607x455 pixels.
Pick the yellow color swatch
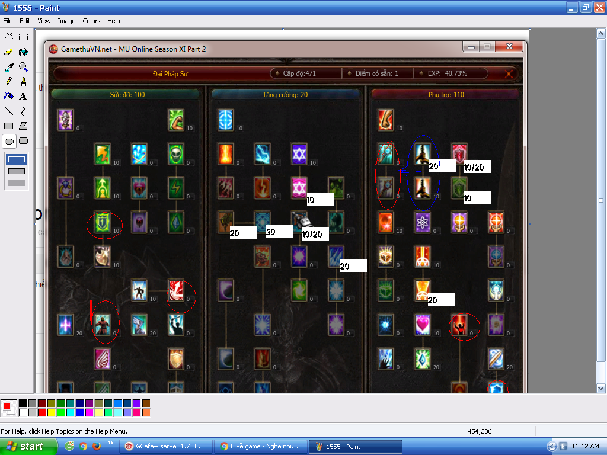(51, 413)
